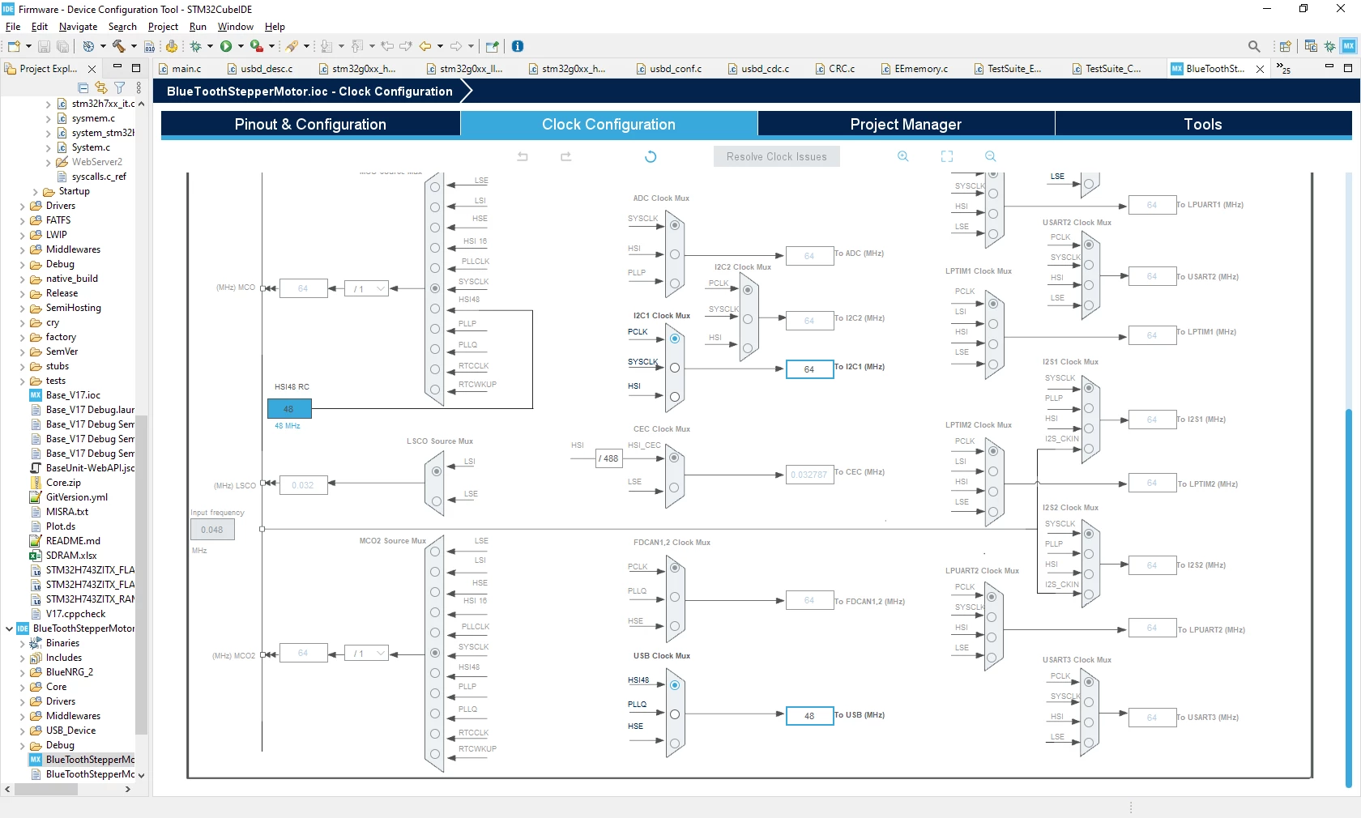Screen dimensions: 1361x818
Task: Open the Tools tab
Action: tap(1203, 124)
